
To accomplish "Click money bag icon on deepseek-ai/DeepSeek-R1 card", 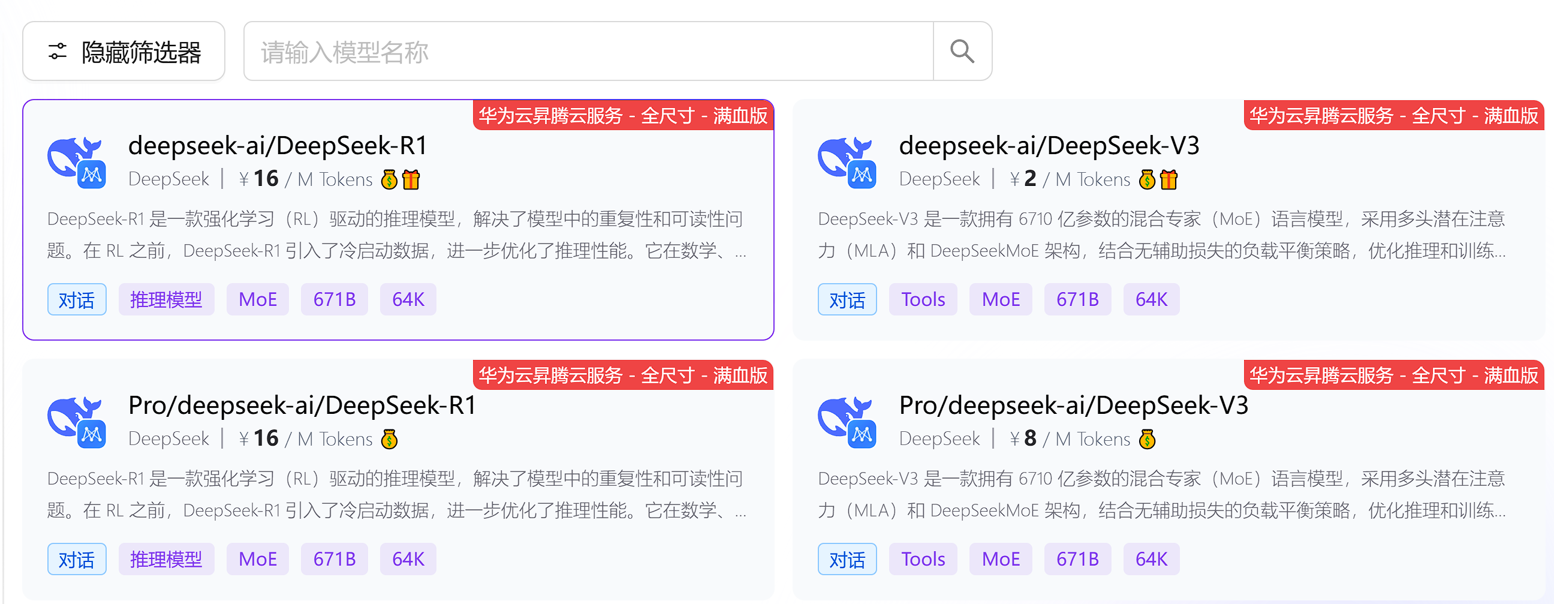I will pyautogui.click(x=389, y=179).
